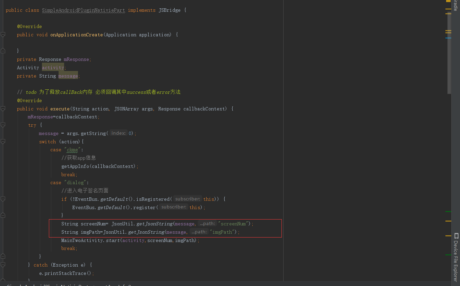Fold the catch (Exception e) block
This screenshot has height=286, width=460.
tap(3, 265)
